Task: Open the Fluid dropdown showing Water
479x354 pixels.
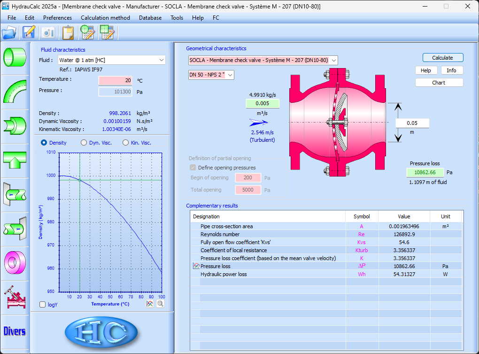Action: click(111, 60)
